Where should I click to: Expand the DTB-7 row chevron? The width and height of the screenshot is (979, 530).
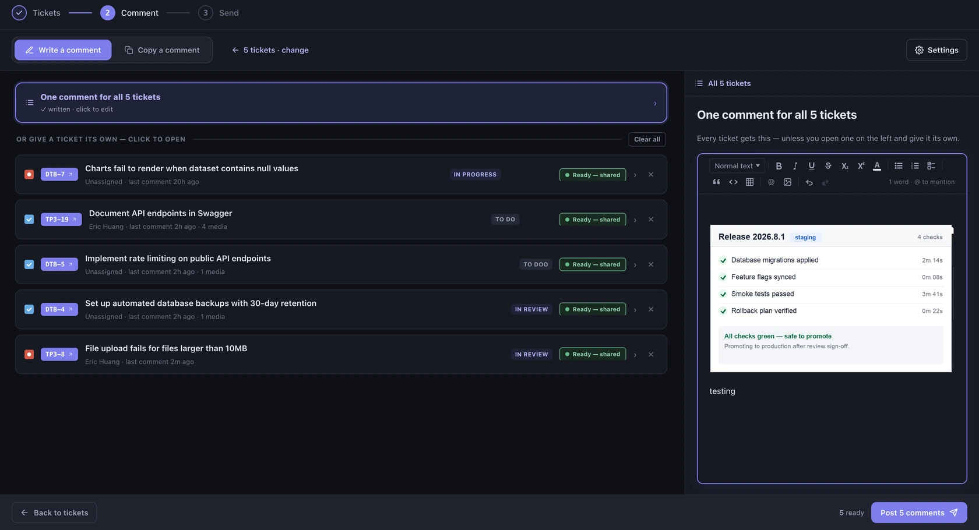coord(635,175)
